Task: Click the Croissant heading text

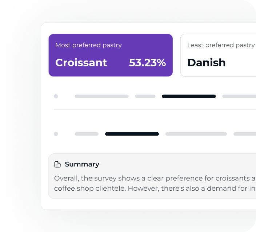Action: coord(81,63)
